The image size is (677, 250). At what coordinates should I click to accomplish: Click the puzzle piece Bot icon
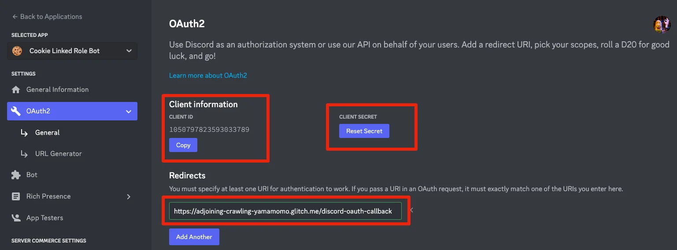[16, 175]
